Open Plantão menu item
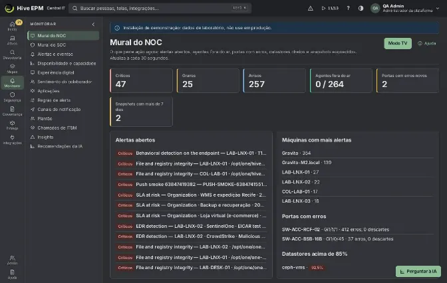Screen dimensions: 447x283 pyautogui.click(x=63, y=118)
